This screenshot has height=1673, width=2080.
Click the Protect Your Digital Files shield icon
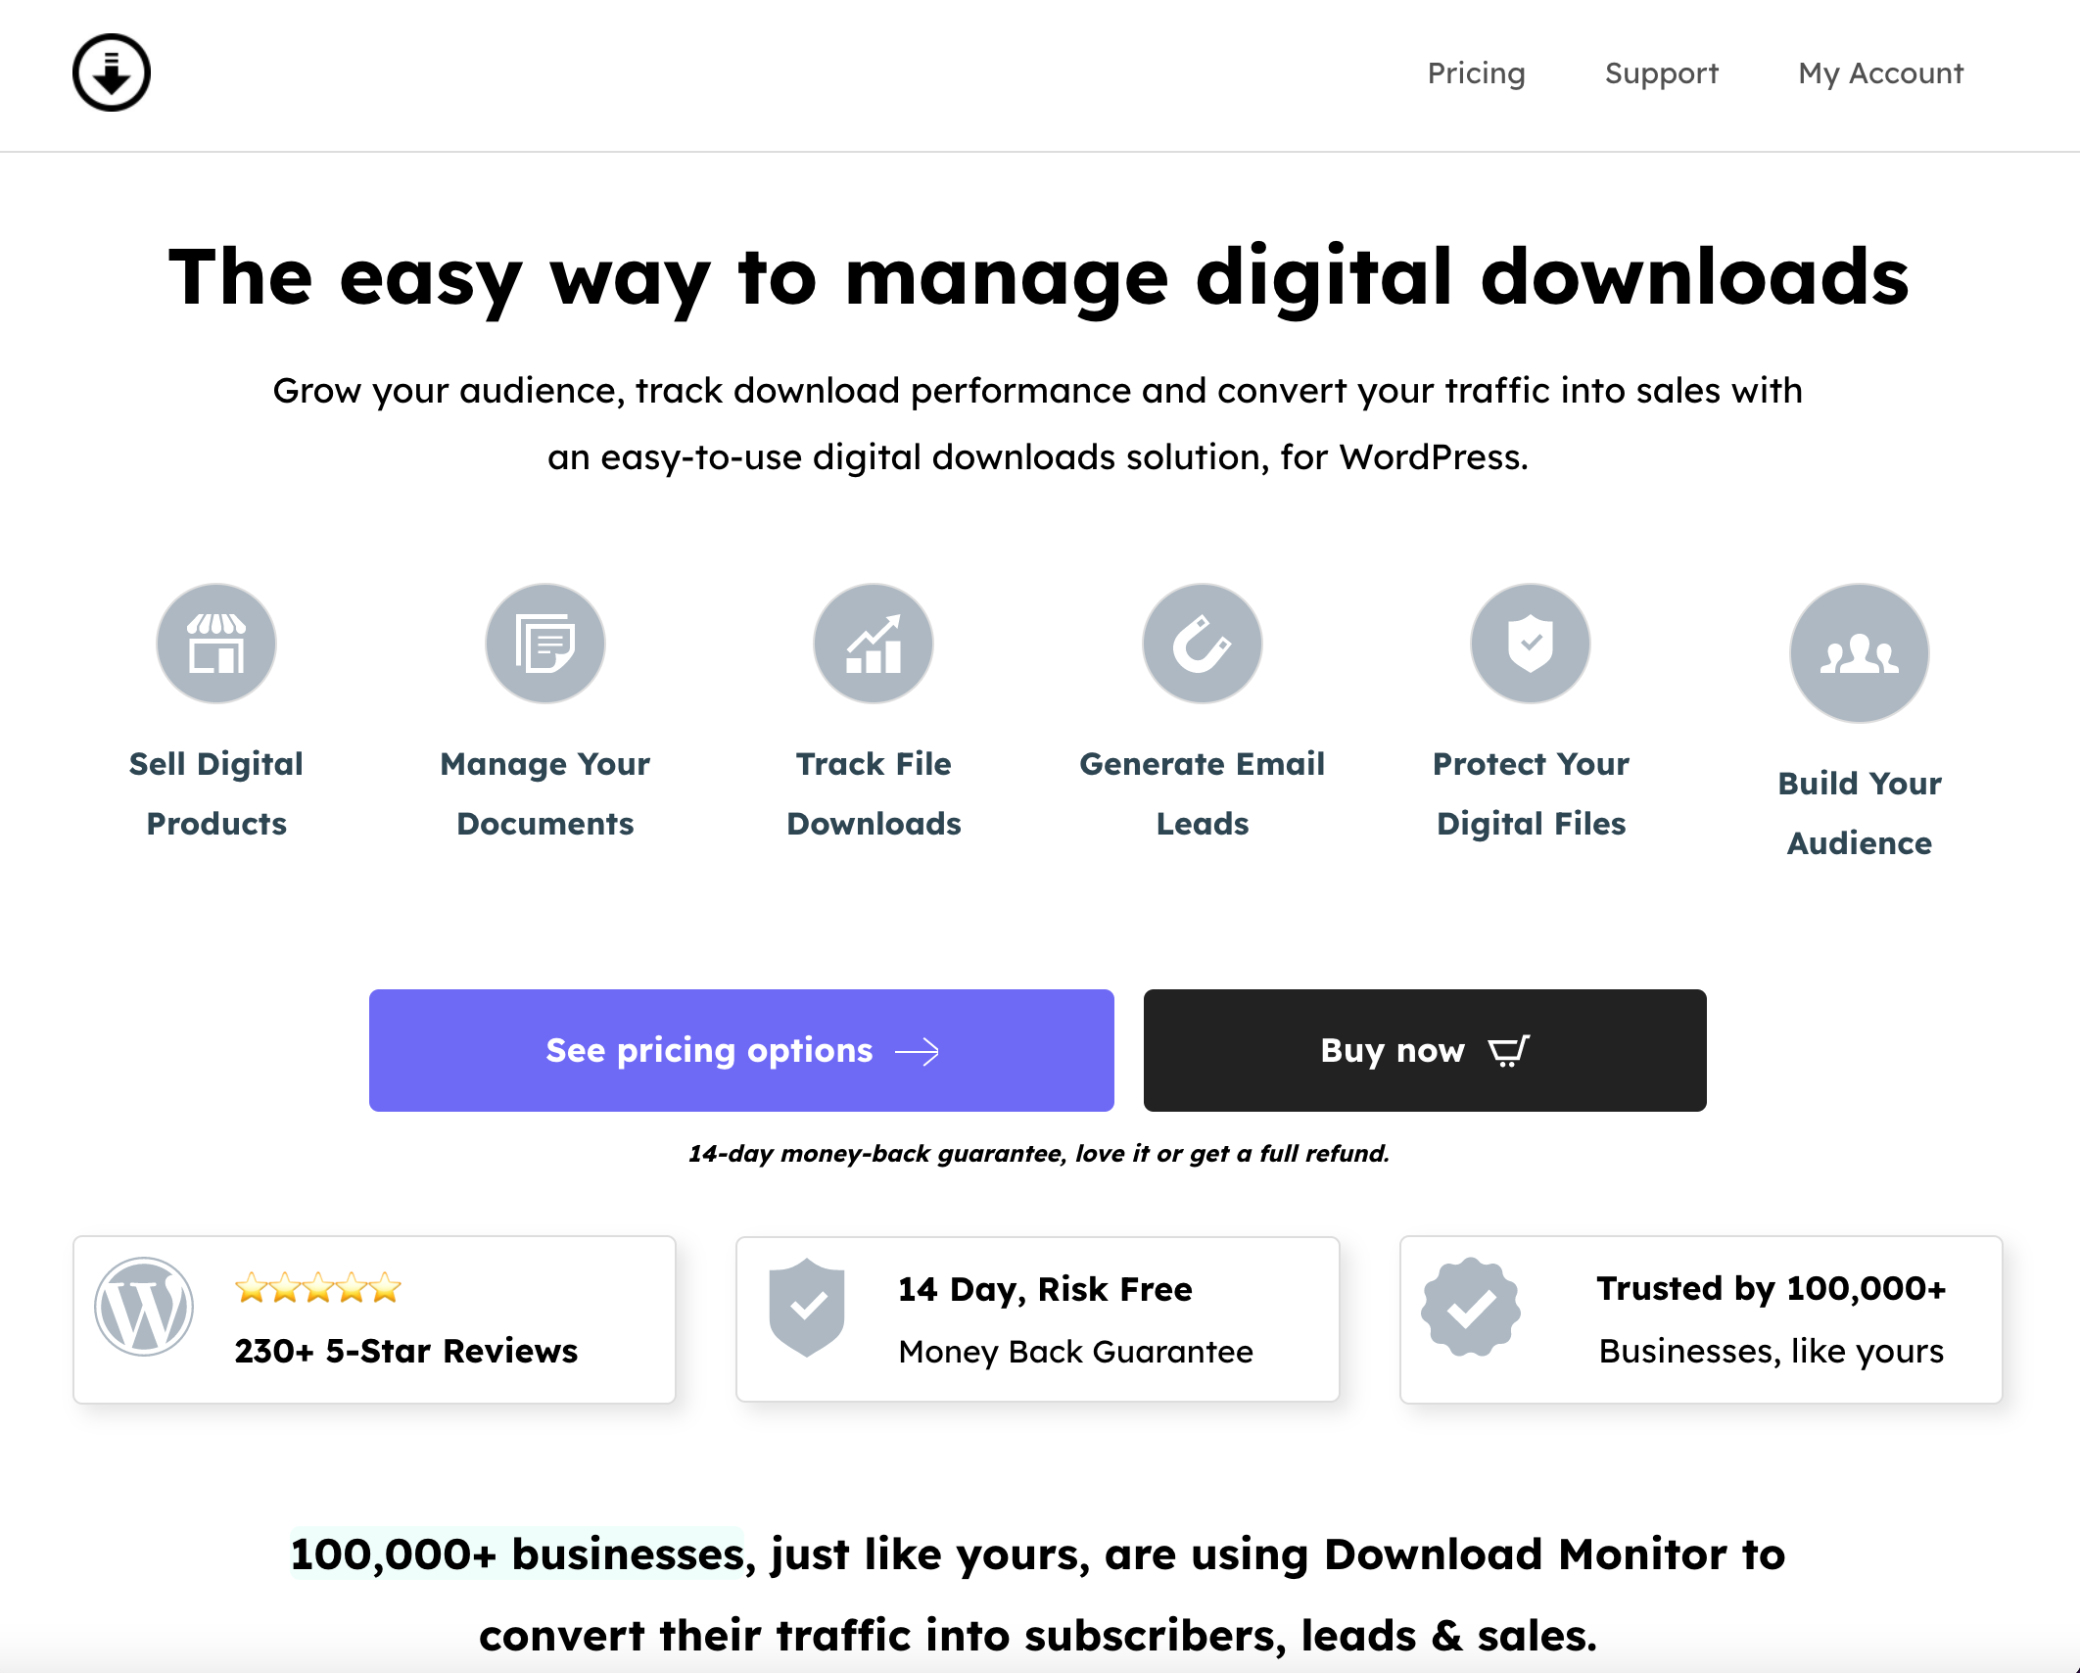point(1531,644)
